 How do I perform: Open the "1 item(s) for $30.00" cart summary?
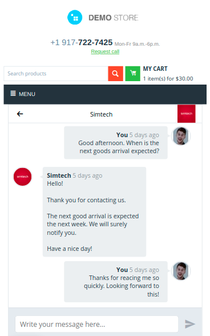(x=168, y=79)
